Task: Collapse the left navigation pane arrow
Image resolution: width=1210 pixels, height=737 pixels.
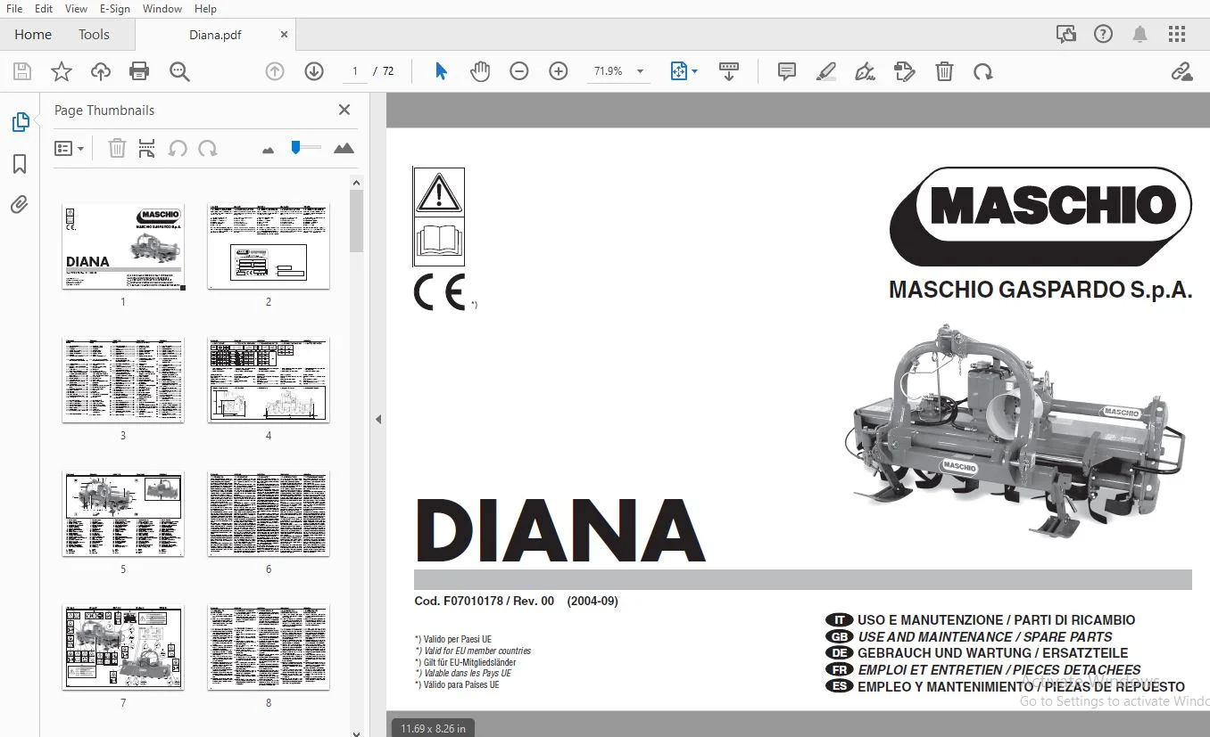Action: point(378,419)
